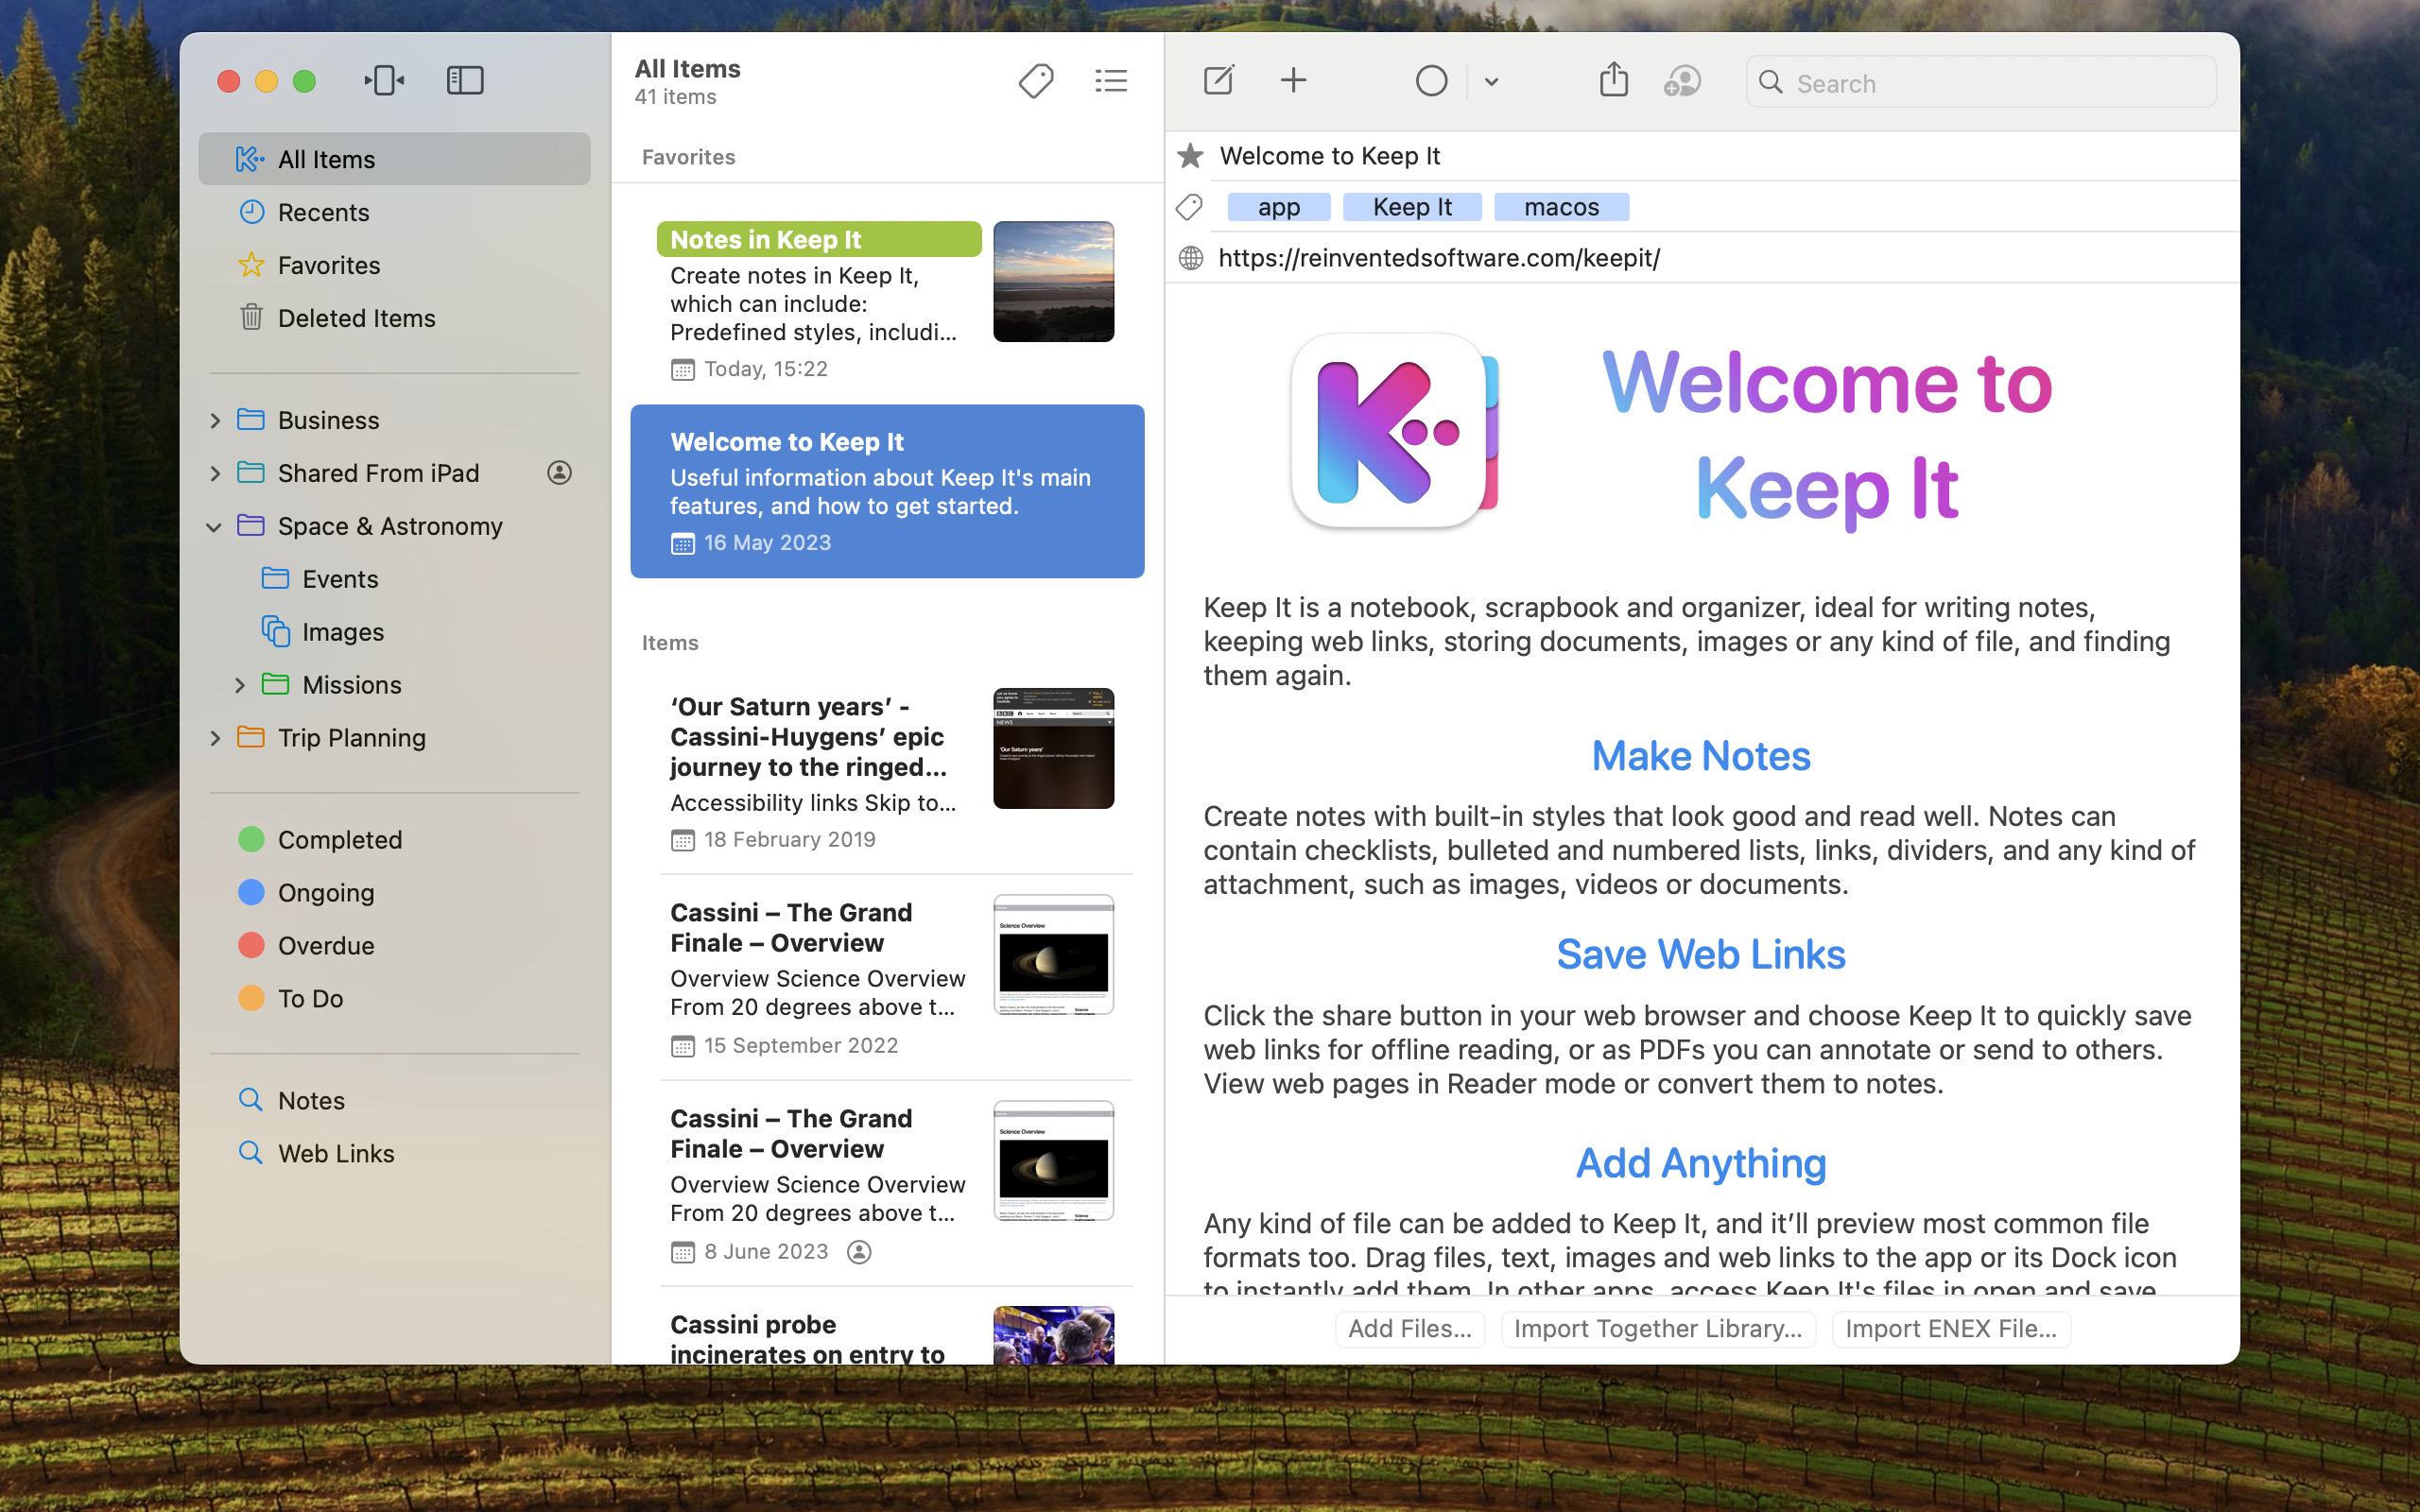Select the Deleted Items sidebar menu item
Viewport: 2420px width, 1512px height.
pos(357,317)
